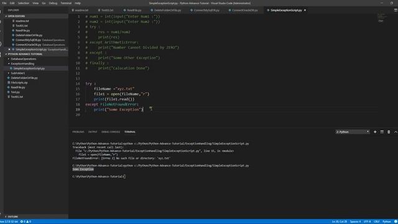The image size is (398, 224).
Task: Click the Ln 19, Col 29 status entry
Action: coord(339,222)
